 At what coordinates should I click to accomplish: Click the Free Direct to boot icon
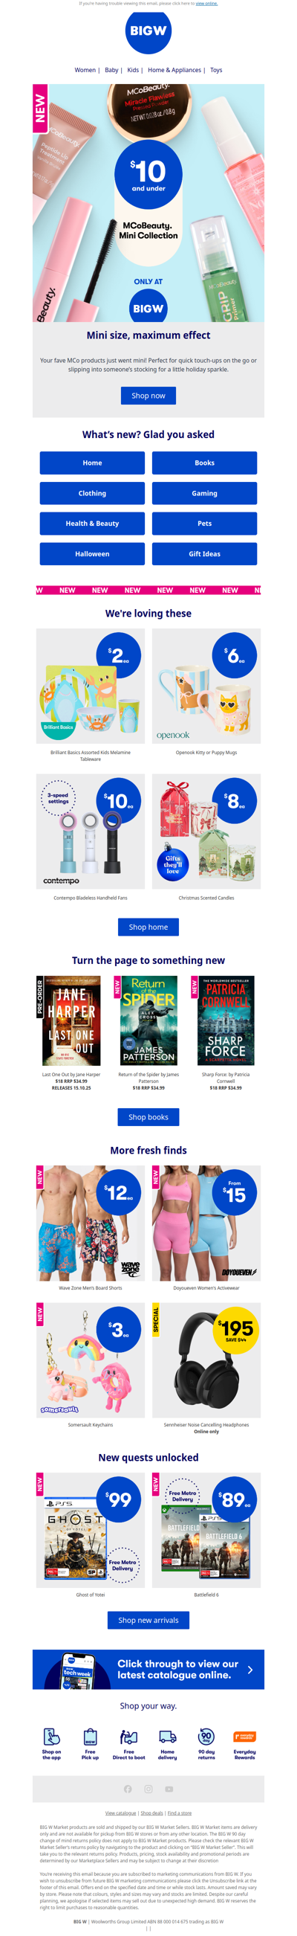point(129,1737)
